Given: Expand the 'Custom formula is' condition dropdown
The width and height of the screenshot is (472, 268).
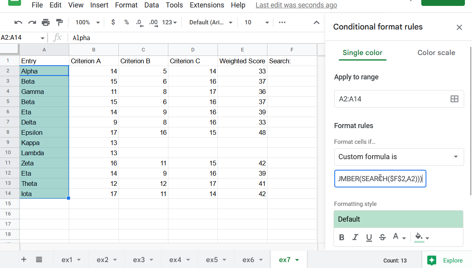Looking at the screenshot, I should coord(399,157).
